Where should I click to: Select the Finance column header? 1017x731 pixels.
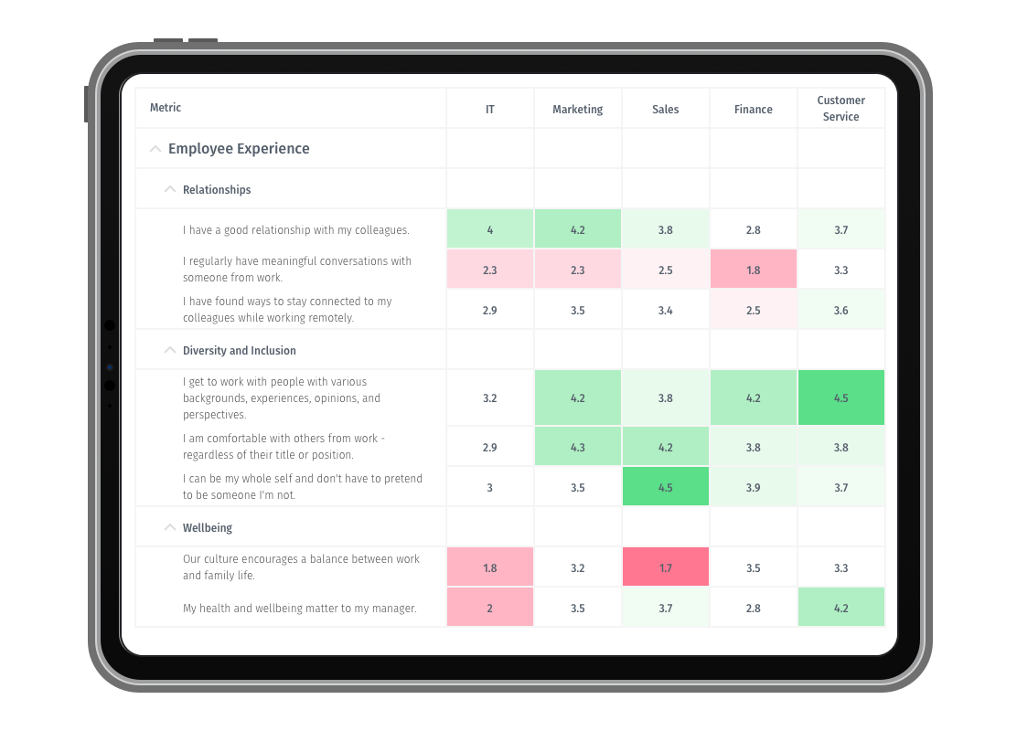[753, 109]
